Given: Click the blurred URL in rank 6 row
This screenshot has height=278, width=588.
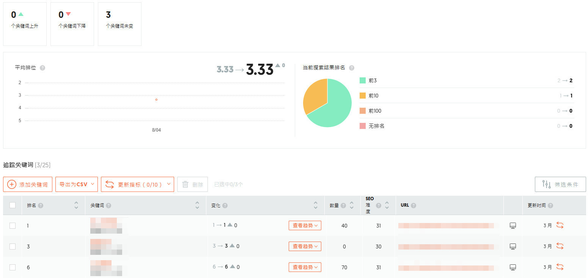Looking at the screenshot, I should point(446,267).
